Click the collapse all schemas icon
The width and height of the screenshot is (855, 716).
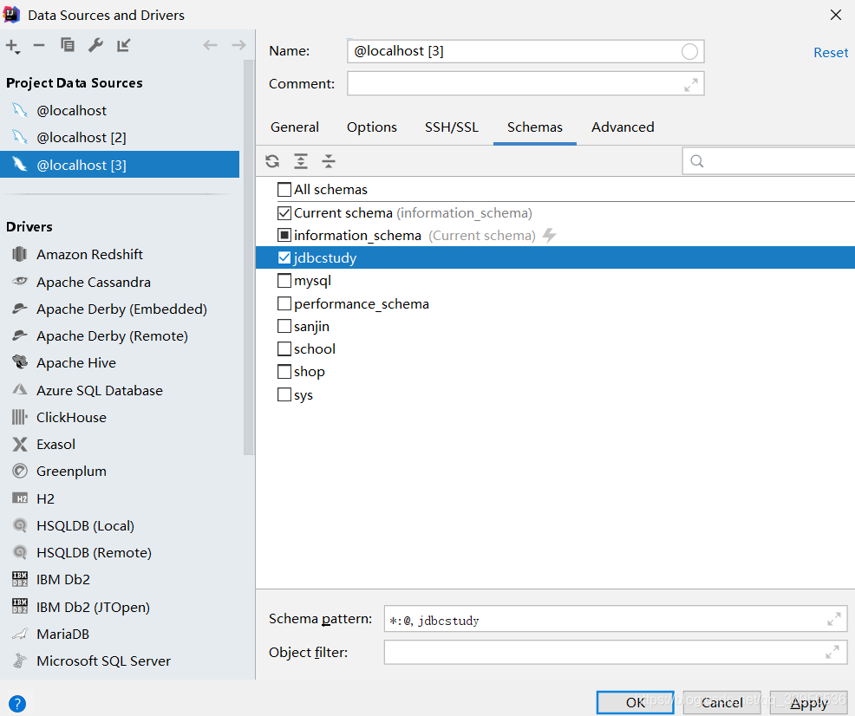[329, 161]
